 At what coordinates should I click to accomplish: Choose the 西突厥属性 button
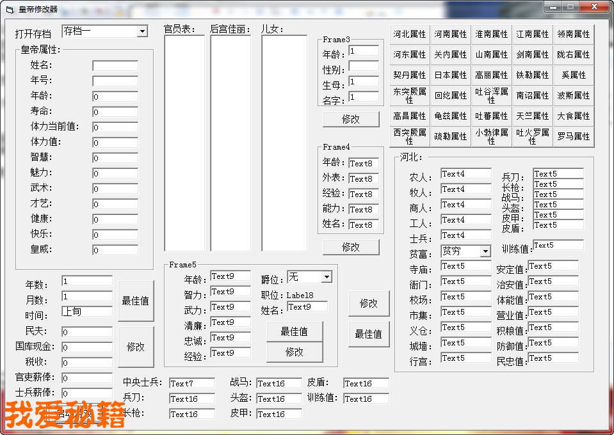[410, 137]
